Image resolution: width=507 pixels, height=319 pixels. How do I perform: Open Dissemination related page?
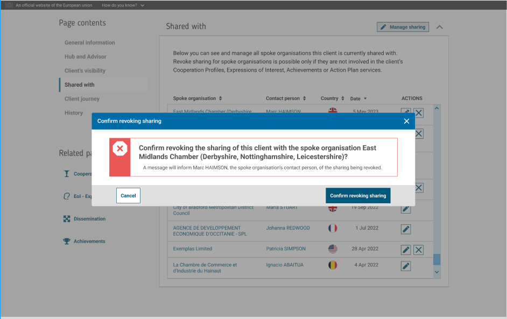89,219
